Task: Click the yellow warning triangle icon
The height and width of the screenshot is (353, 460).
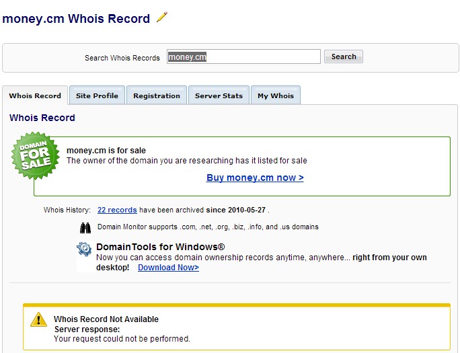Action: click(x=38, y=319)
